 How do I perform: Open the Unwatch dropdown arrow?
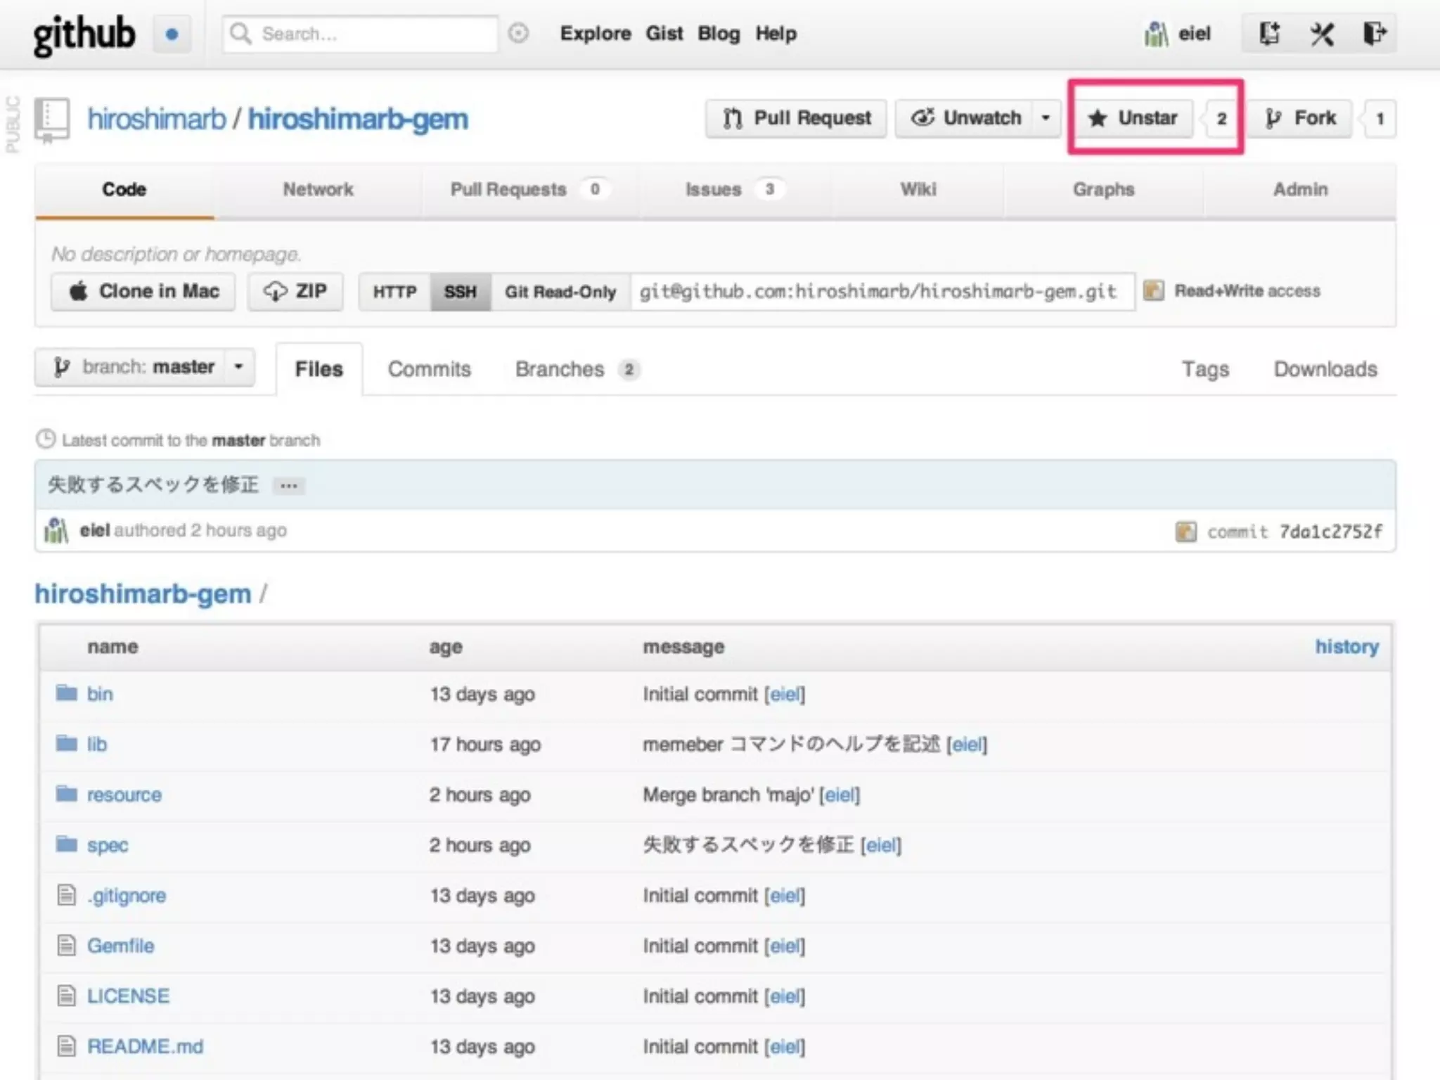click(1046, 118)
